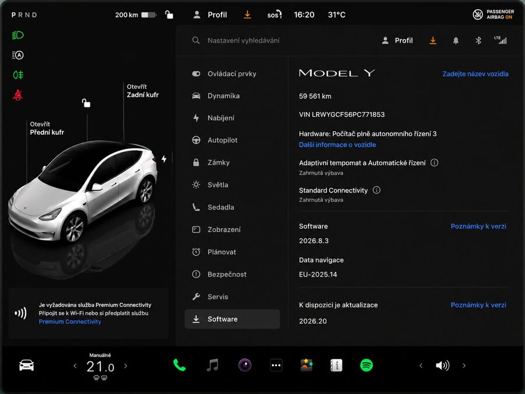The height and width of the screenshot is (394, 525).
Task: Open the app launcher three dots
Action: (x=276, y=365)
